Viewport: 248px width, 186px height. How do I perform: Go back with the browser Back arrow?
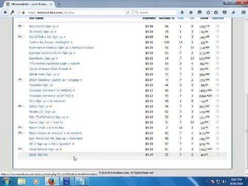pyautogui.click(x=5, y=12)
